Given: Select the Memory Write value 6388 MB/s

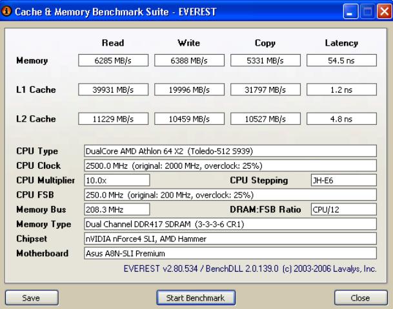Looking at the screenshot, I should 189,61.
